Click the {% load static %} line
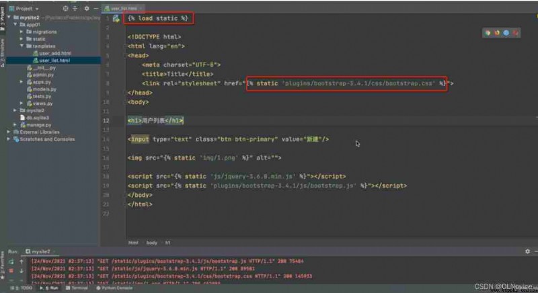The width and height of the screenshot is (538, 293). 158,18
